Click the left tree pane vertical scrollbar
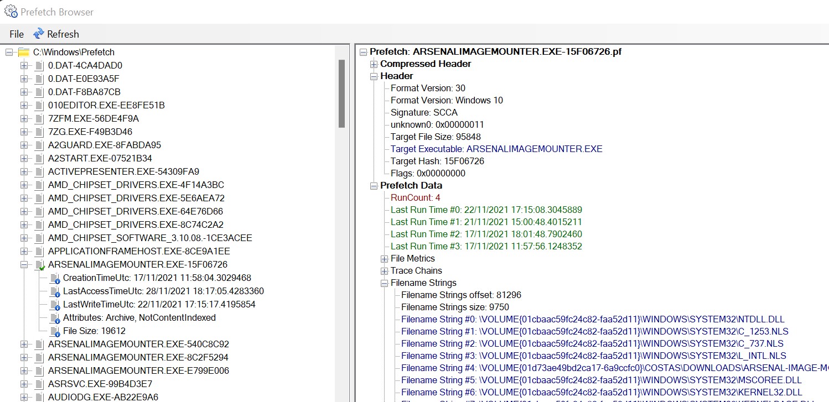 pyautogui.click(x=341, y=94)
